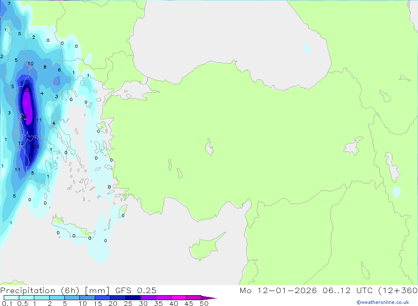Select the 15–20 mm legend color box
This screenshot has width=418, height=306.
(x=102, y=298)
